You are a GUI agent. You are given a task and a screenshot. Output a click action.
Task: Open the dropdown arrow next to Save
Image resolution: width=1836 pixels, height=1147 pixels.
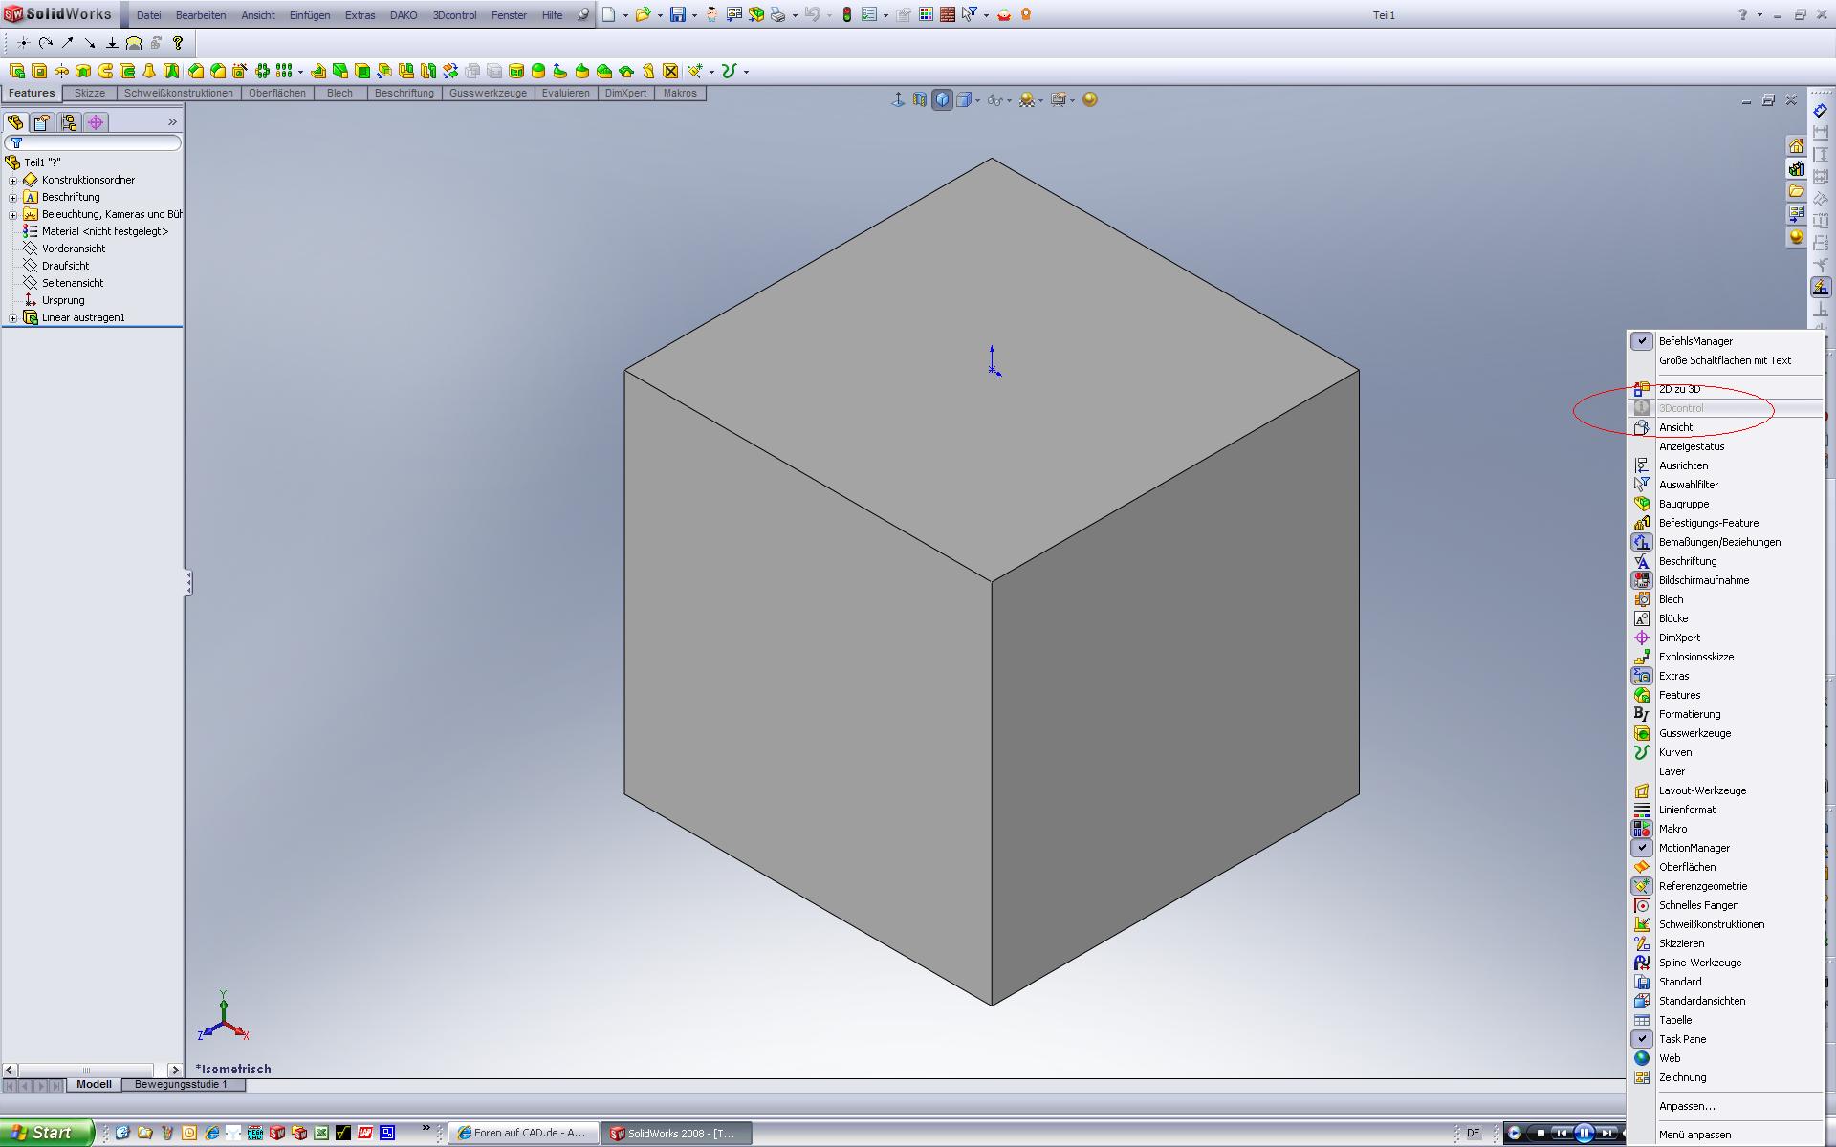coord(694,15)
